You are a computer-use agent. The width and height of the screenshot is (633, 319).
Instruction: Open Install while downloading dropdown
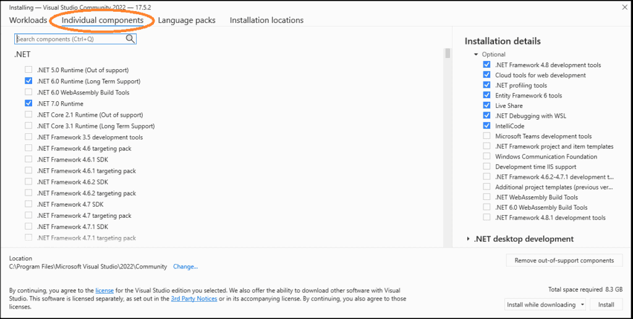point(545,305)
